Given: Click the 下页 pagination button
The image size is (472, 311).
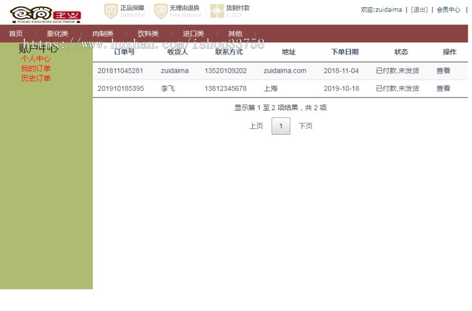Looking at the screenshot, I should pyautogui.click(x=306, y=126).
